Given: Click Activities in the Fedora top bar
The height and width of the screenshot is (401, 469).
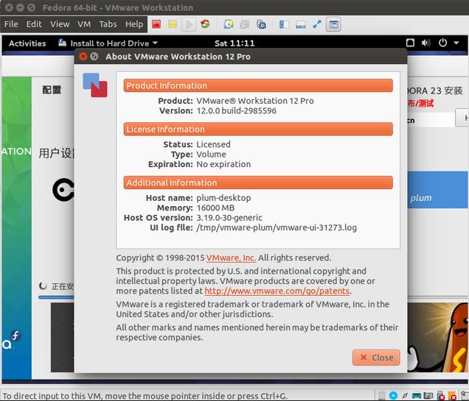Looking at the screenshot, I should (27, 43).
